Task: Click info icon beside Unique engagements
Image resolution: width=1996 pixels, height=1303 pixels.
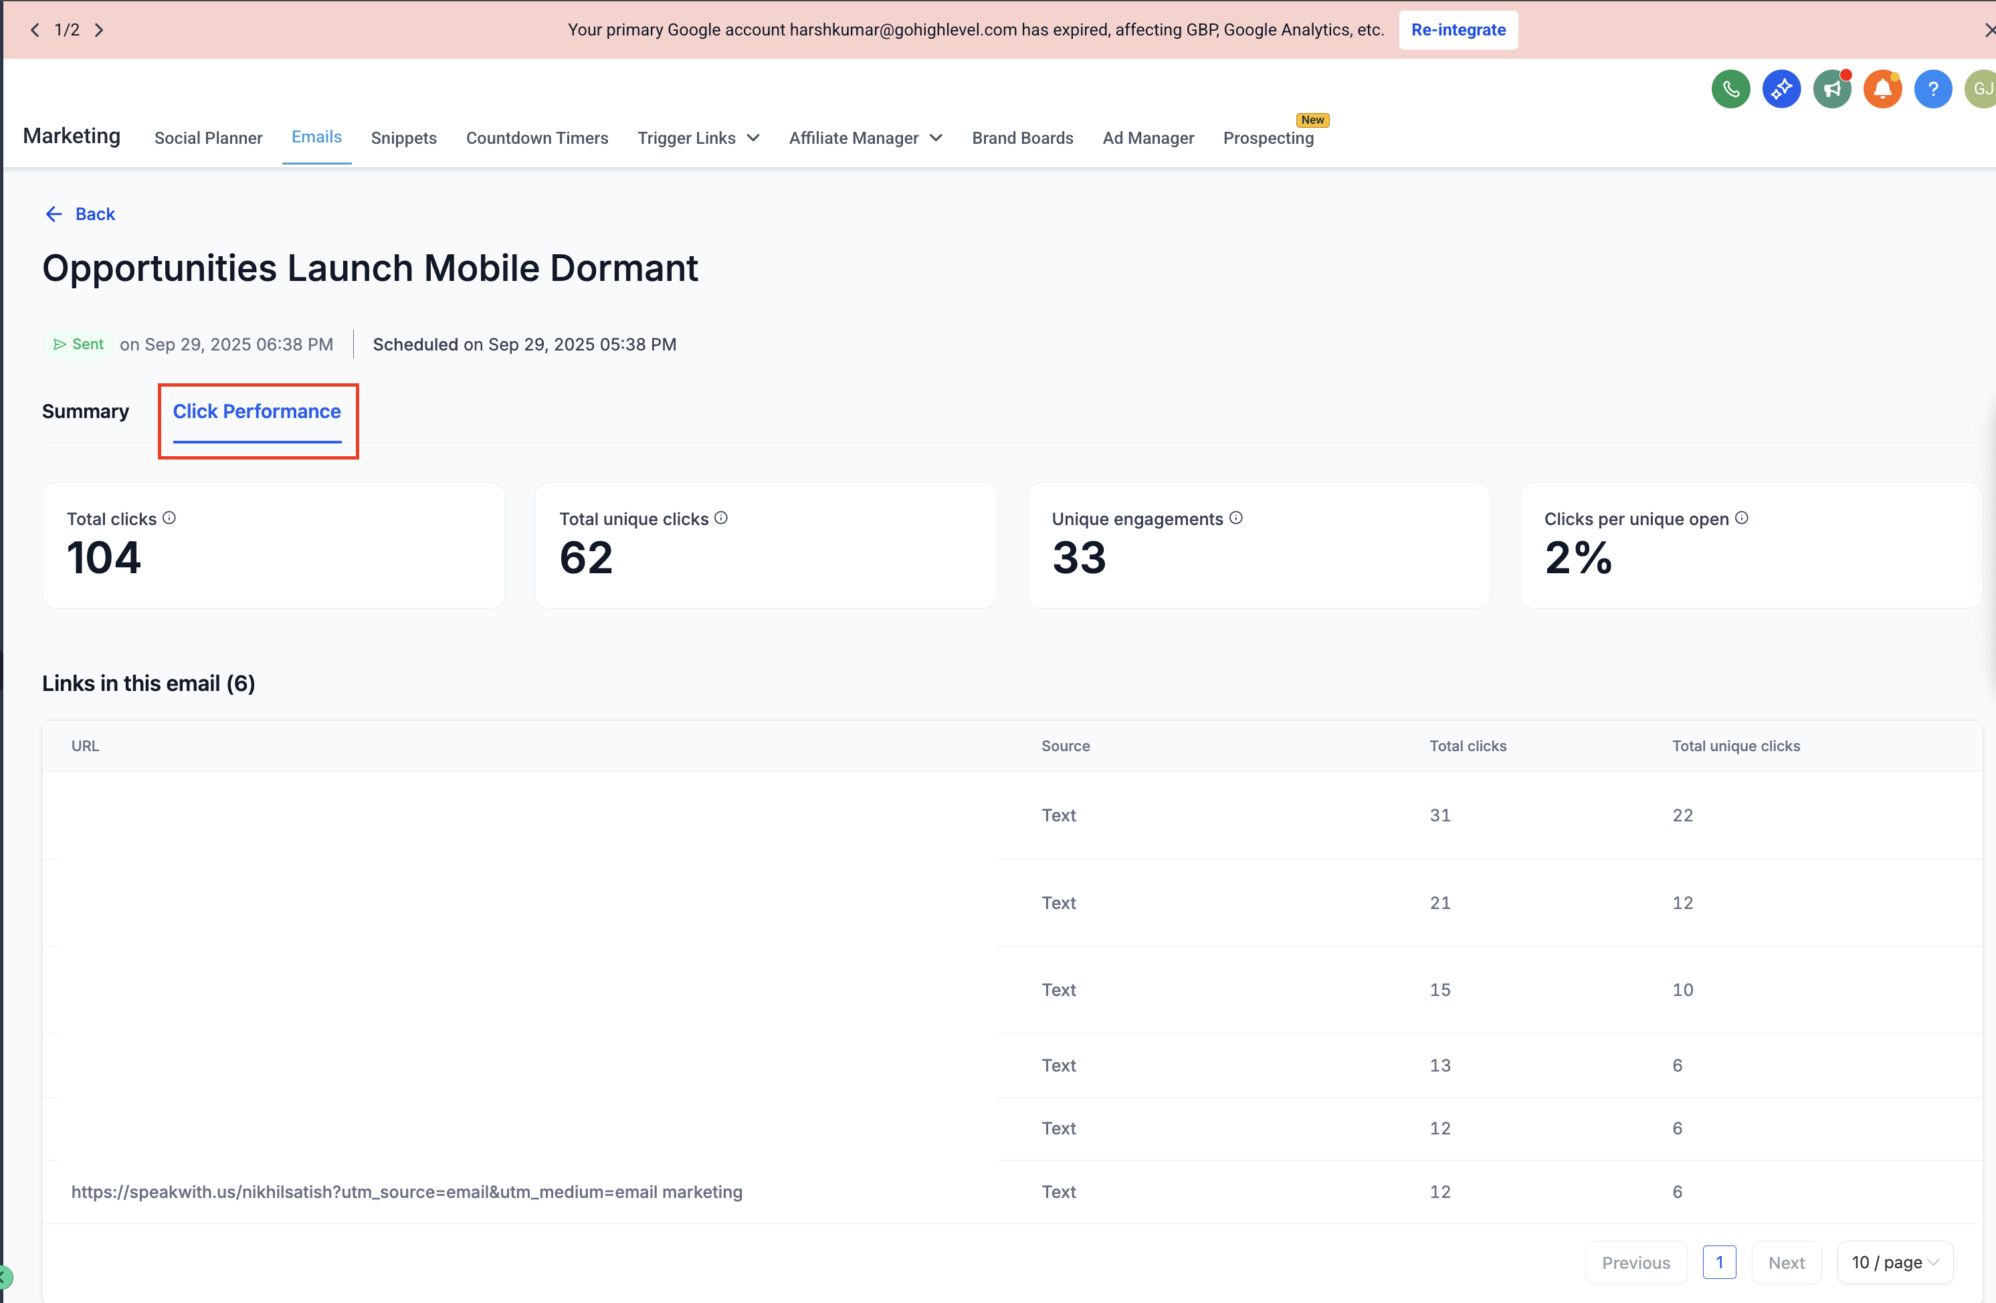Action: coord(1235,518)
